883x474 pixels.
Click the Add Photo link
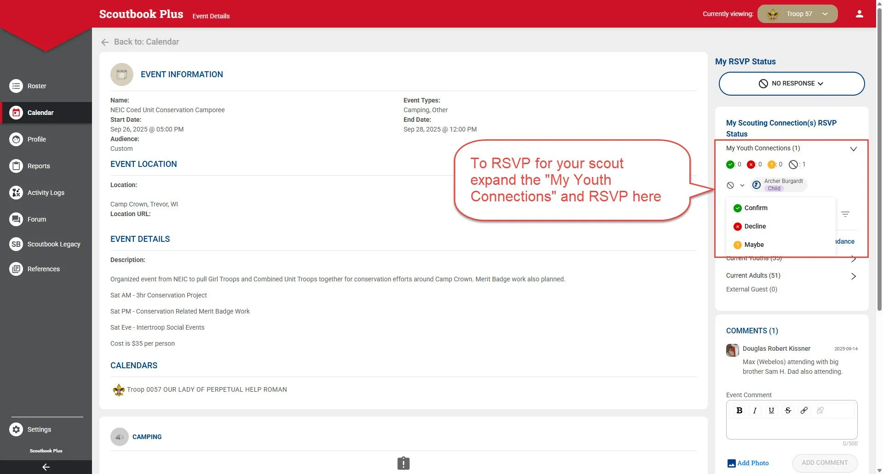pyautogui.click(x=748, y=463)
